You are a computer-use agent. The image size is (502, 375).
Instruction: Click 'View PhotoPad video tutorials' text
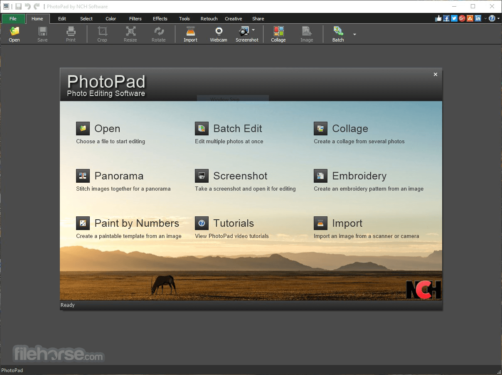tap(232, 236)
